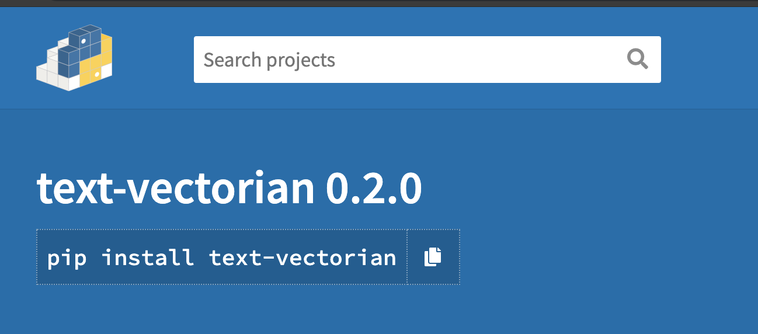Image resolution: width=758 pixels, height=334 pixels.
Task: Click the dark bar at the top edge
Action: 379,3
